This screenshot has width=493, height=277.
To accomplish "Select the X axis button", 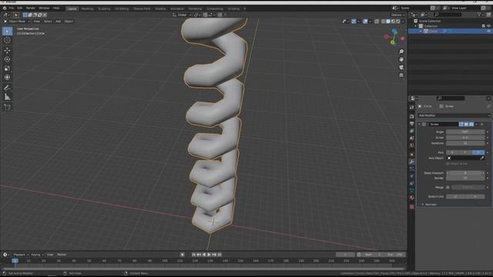I will click(452, 152).
